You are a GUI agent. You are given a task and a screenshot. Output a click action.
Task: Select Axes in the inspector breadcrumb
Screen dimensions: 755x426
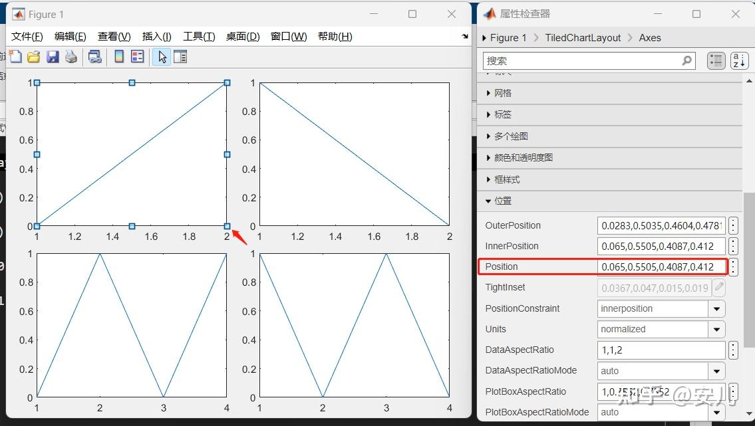[x=649, y=38]
